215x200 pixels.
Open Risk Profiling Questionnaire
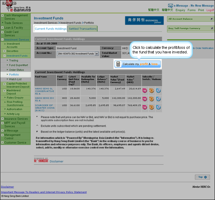coord(15,103)
